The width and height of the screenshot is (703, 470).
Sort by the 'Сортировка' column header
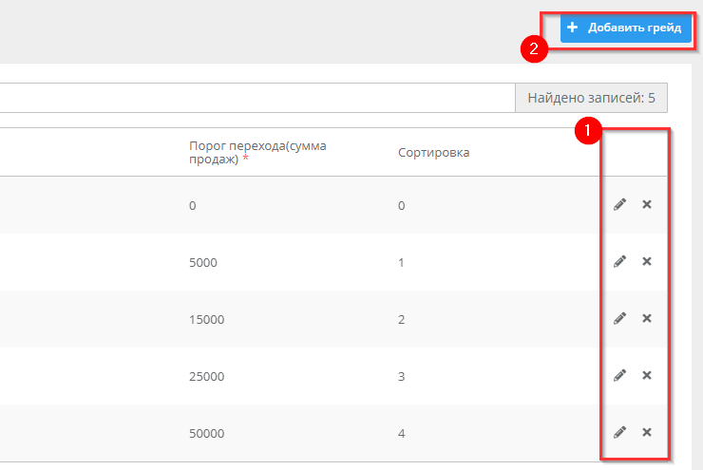(433, 153)
